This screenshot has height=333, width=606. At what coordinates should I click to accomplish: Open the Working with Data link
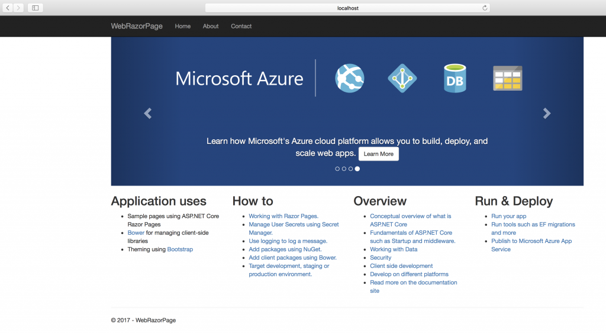(x=394, y=249)
